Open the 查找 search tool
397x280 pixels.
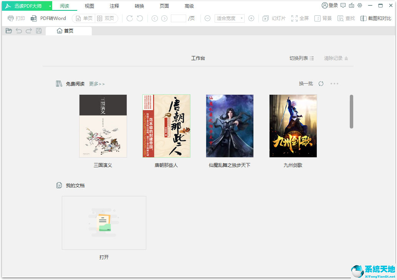[346, 18]
